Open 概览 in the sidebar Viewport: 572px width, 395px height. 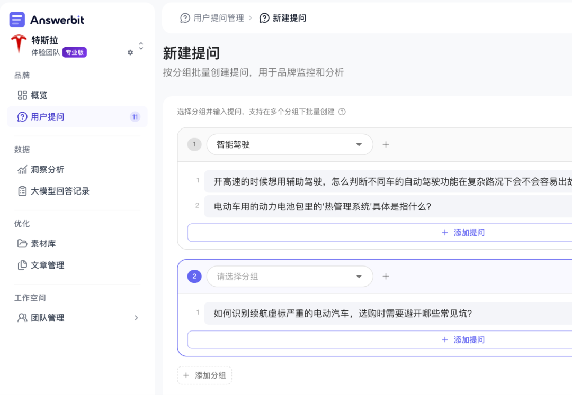pos(77,95)
